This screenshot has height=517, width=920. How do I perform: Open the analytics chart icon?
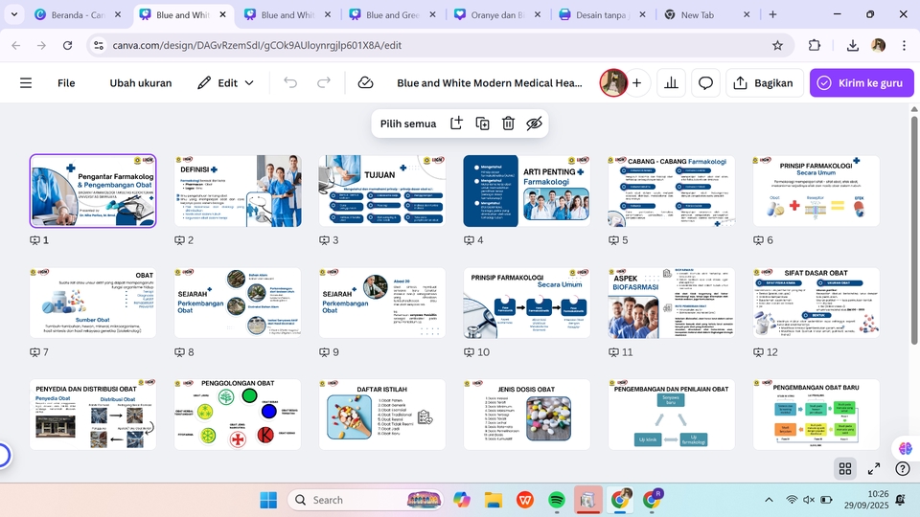[671, 83]
